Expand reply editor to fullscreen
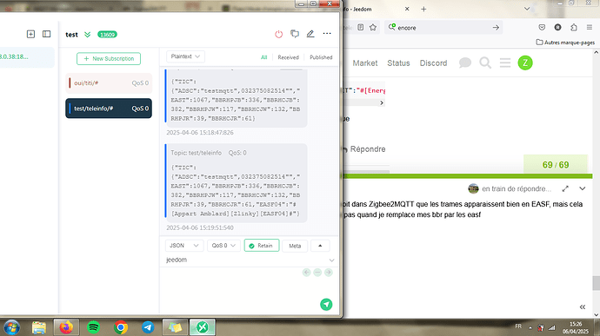The height and width of the screenshot is (336, 600). pos(565,188)
